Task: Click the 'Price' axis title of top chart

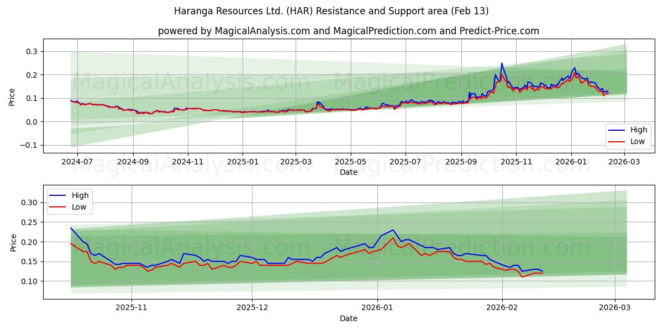Action: pyautogui.click(x=12, y=97)
